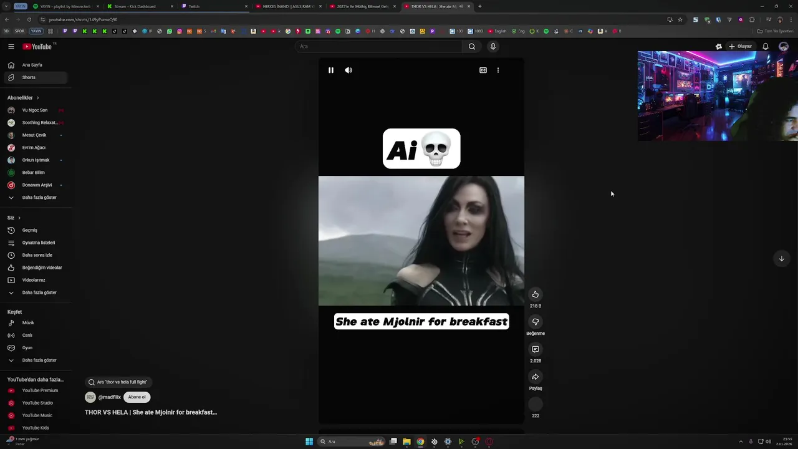The image size is (798, 449).
Task: Like the Short with thumbs up
Action: (x=535, y=294)
